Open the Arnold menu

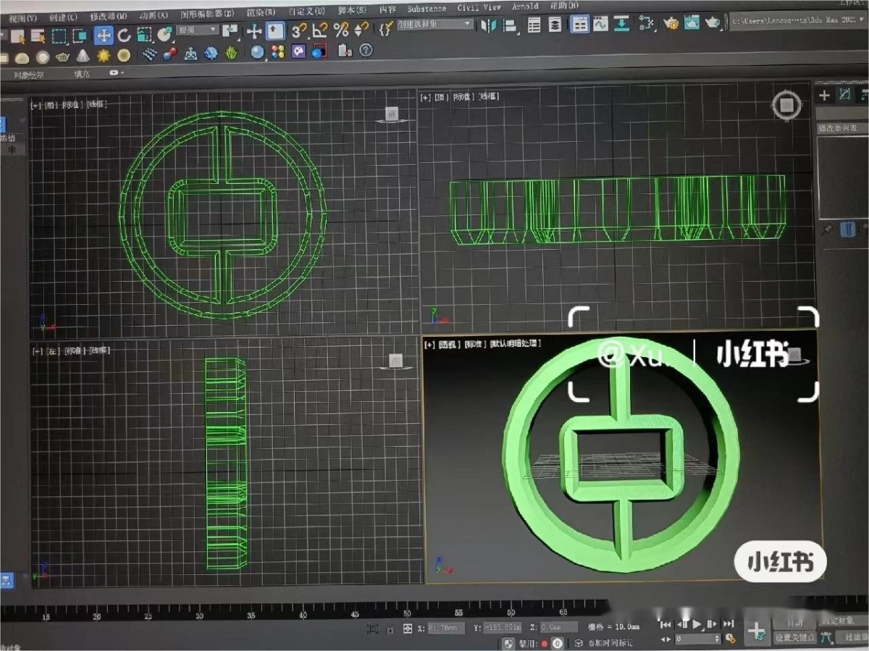pos(525,7)
